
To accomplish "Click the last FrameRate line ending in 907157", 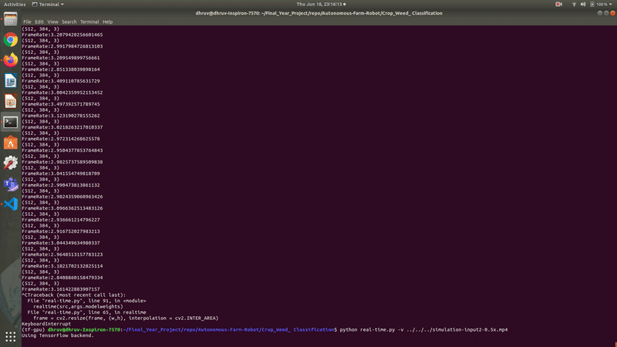I will [61, 289].
